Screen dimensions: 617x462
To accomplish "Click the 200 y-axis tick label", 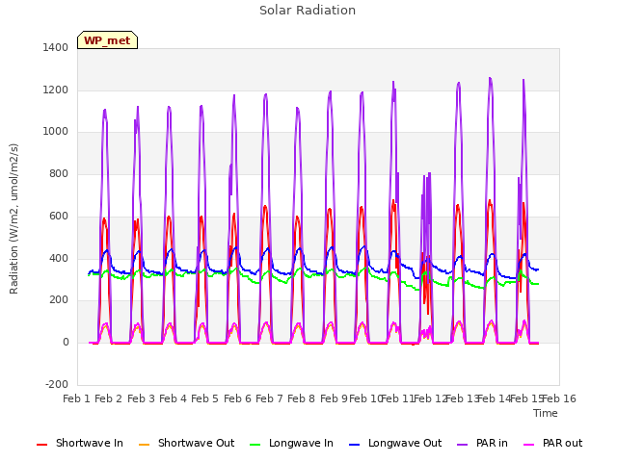I will pos(59,300).
